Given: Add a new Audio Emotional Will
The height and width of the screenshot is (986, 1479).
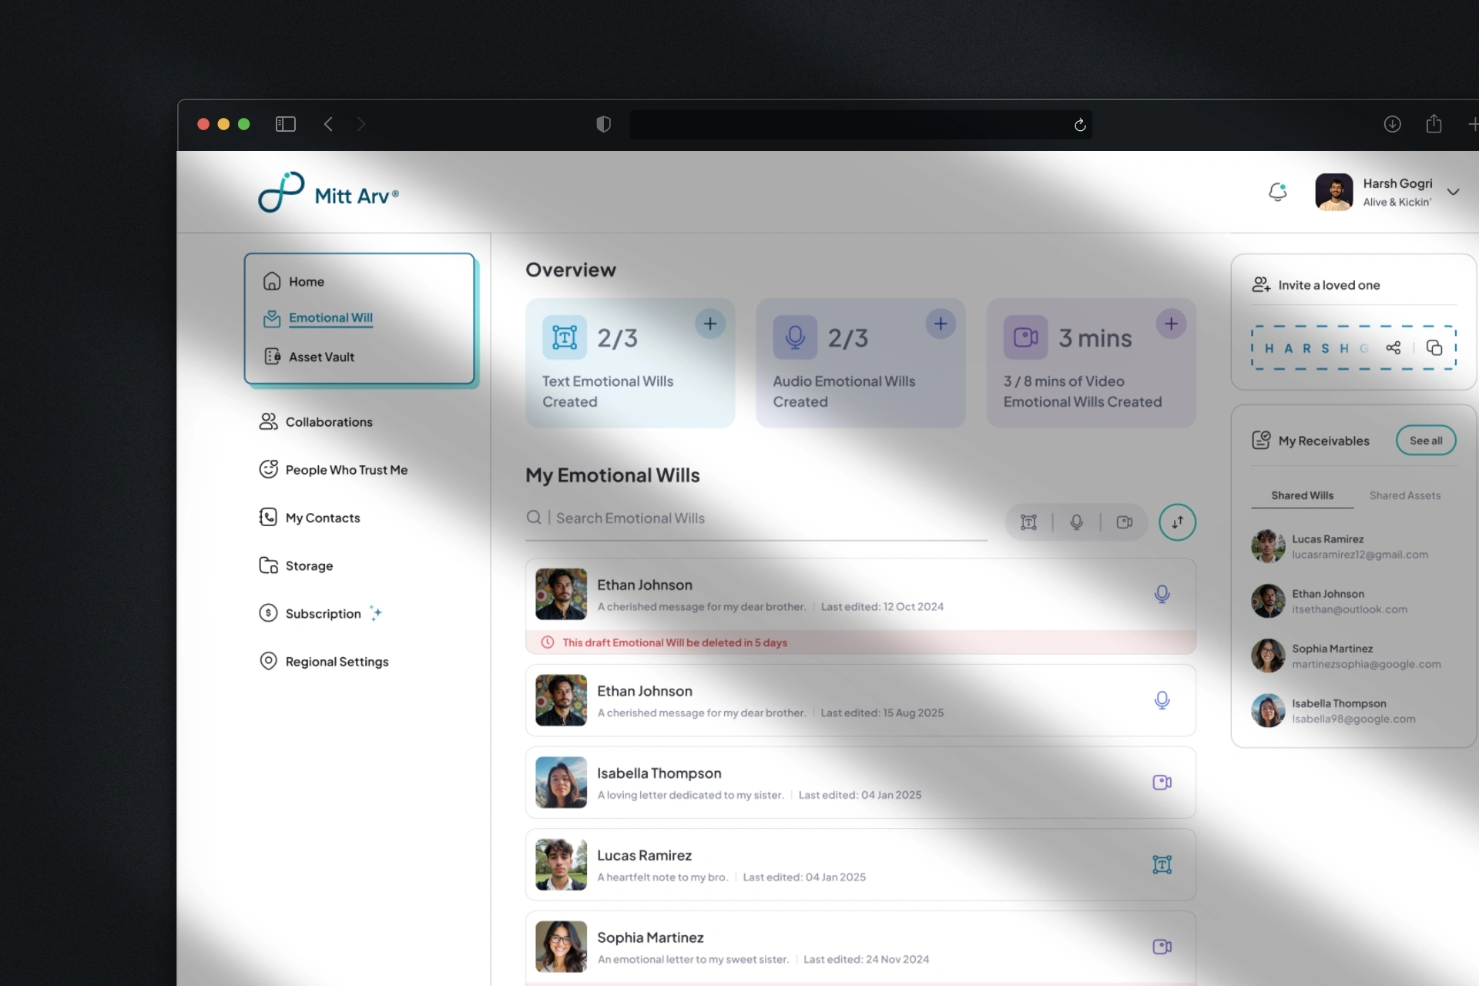Looking at the screenshot, I should pyautogui.click(x=940, y=324).
